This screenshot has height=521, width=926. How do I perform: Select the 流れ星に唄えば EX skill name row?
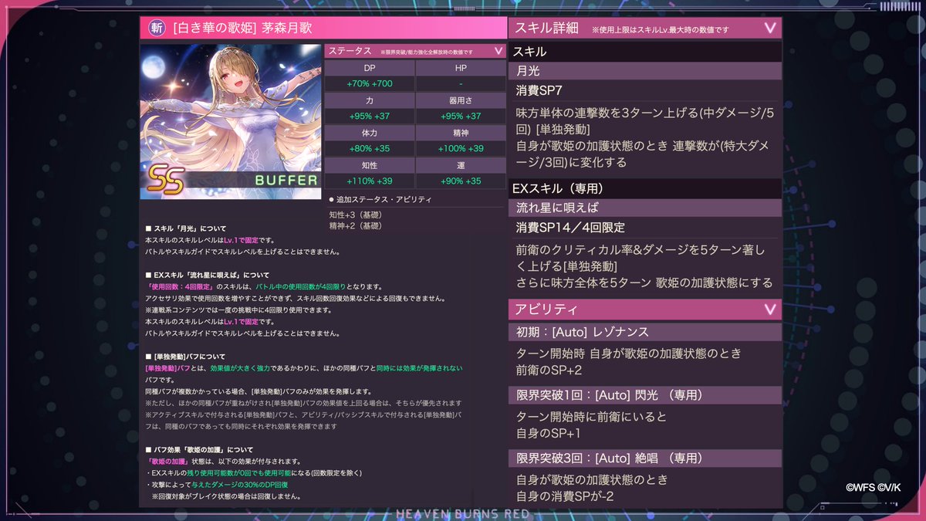(645, 208)
